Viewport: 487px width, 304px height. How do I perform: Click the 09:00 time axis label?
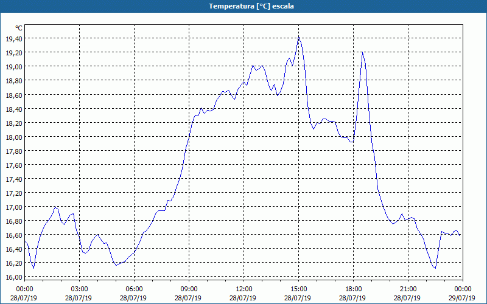point(189,289)
